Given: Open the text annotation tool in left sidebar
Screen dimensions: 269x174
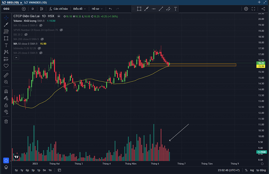Looking at the screenshot, I should click(x=6, y=45).
